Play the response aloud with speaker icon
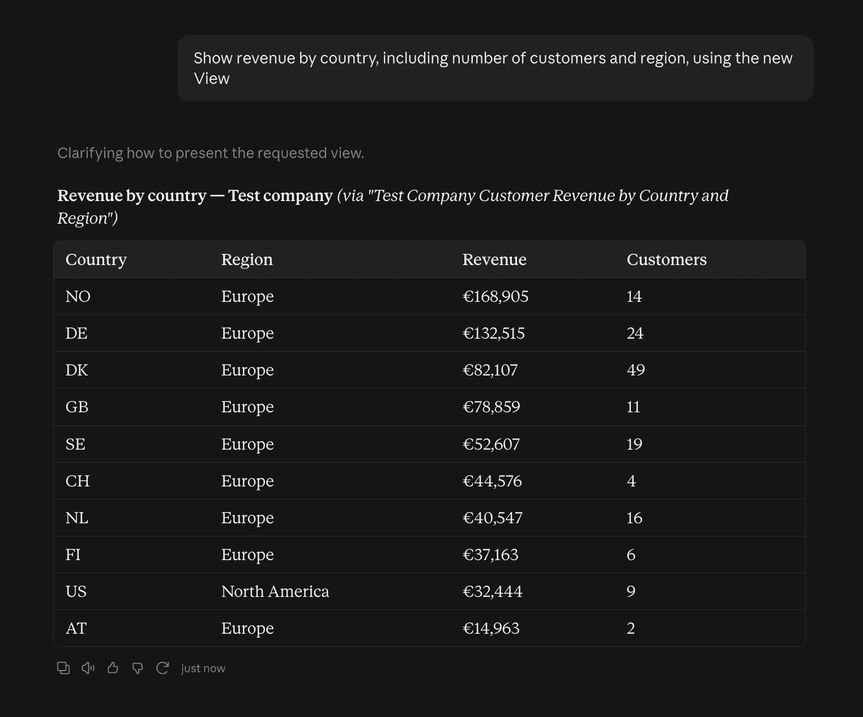The width and height of the screenshot is (863, 717). pyautogui.click(x=88, y=668)
